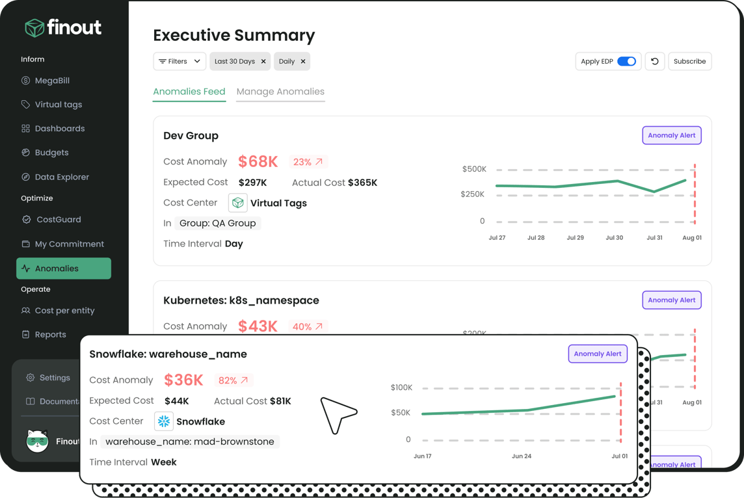
Task: Click the Dashboards grid icon
Action: [25, 129]
